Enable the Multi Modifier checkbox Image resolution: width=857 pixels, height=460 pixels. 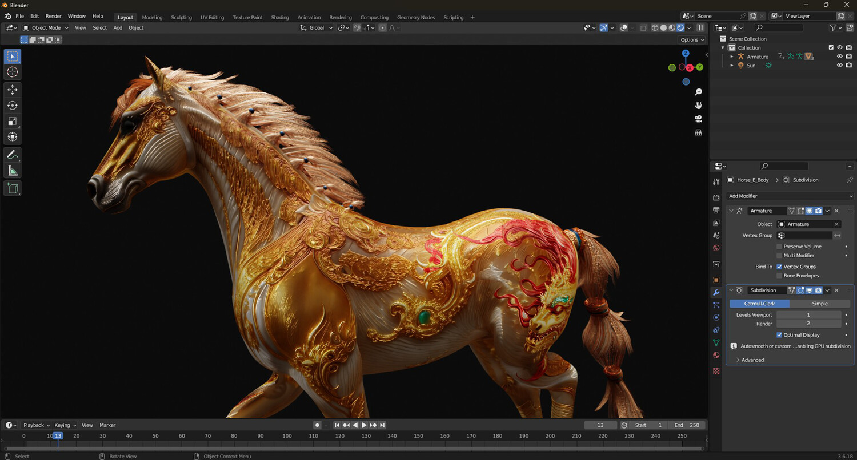(779, 256)
